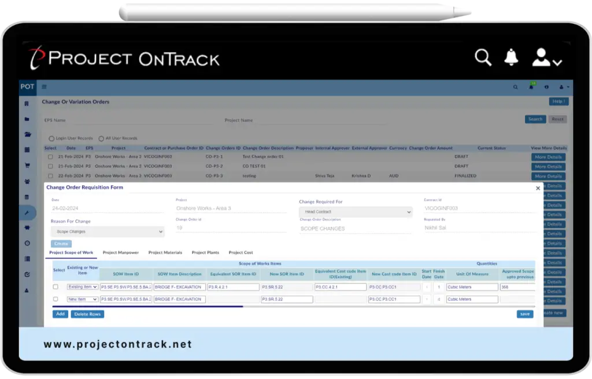Screen dimensions: 592x379
Task: Click the Unit Of Measure field in Existing Item row
Action: pos(472,287)
